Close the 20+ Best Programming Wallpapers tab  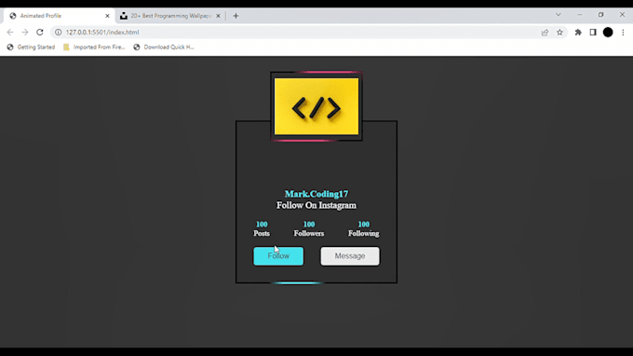click(x=218, y=16)
